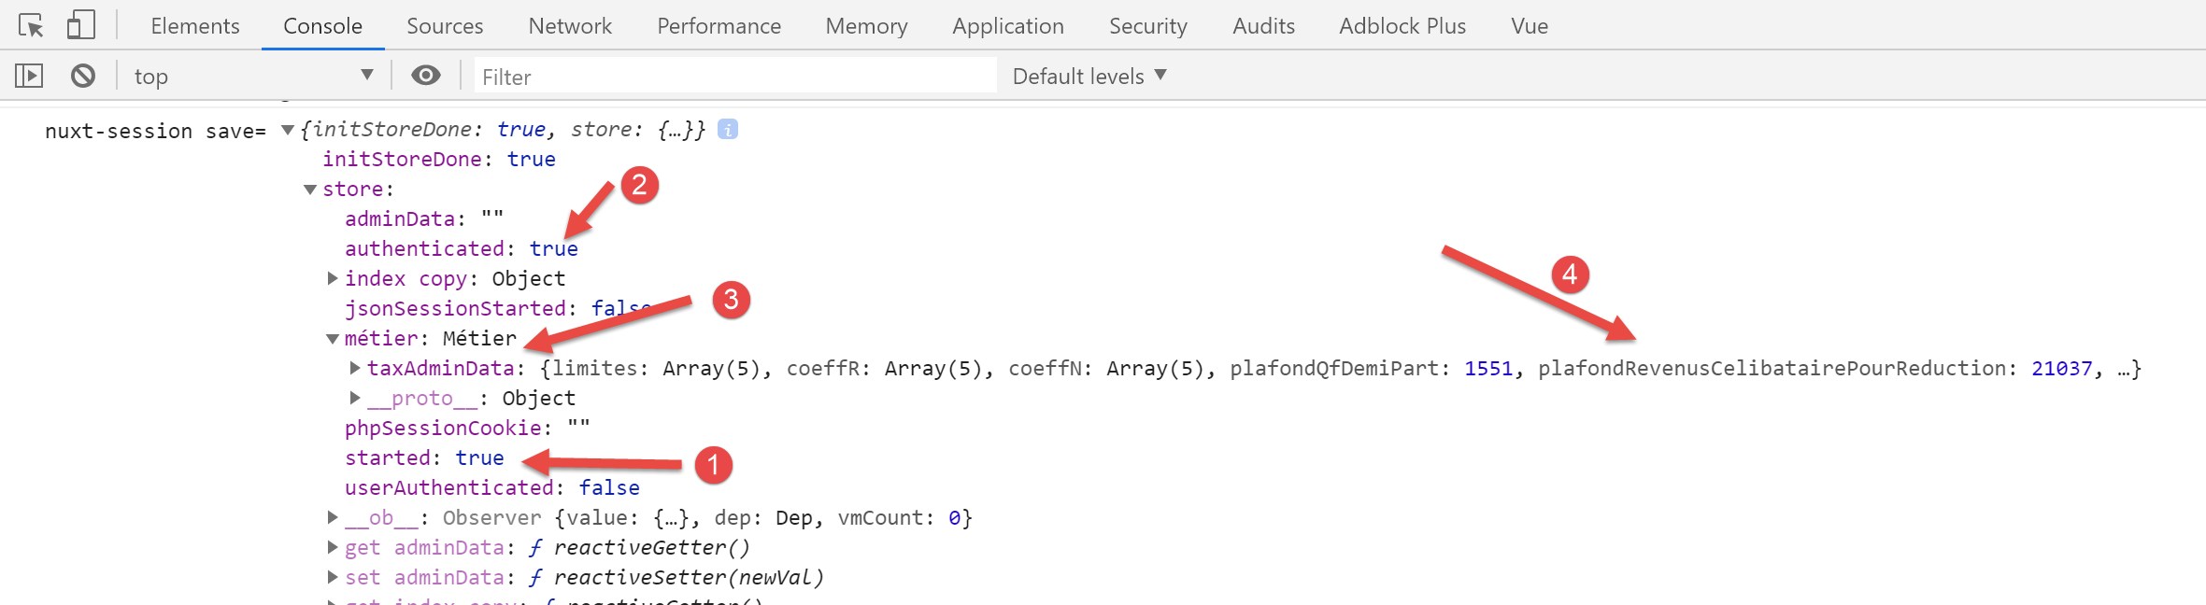This screenshot has height=605, width=2206.
Task: Collapse the store object node
Action: coord(310,190)
